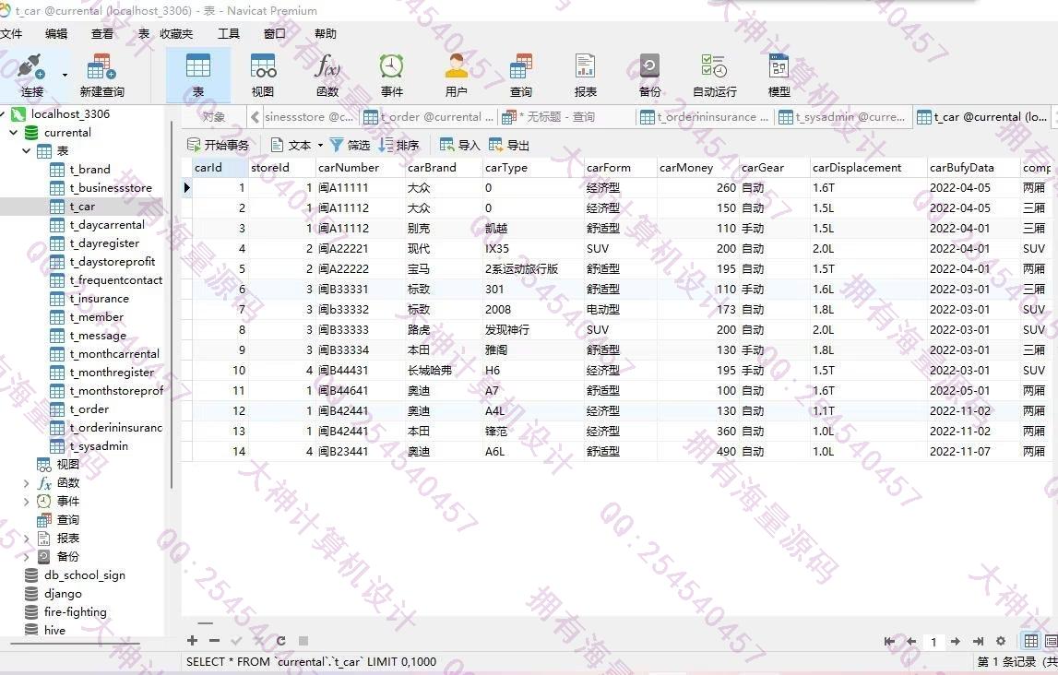Open the 连接 connection tool

coord(31,76)
